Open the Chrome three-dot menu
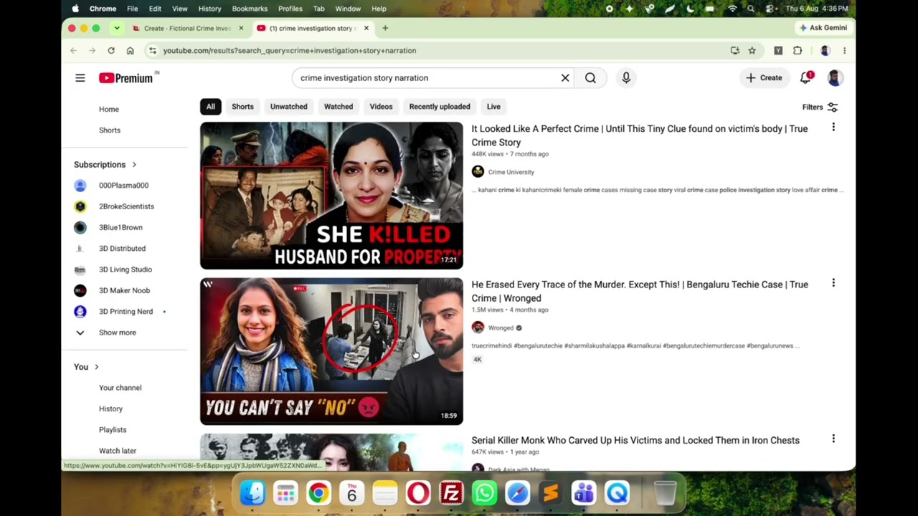Image resolution: width=918 pixels, height=516 pixels. coord(844,51)
